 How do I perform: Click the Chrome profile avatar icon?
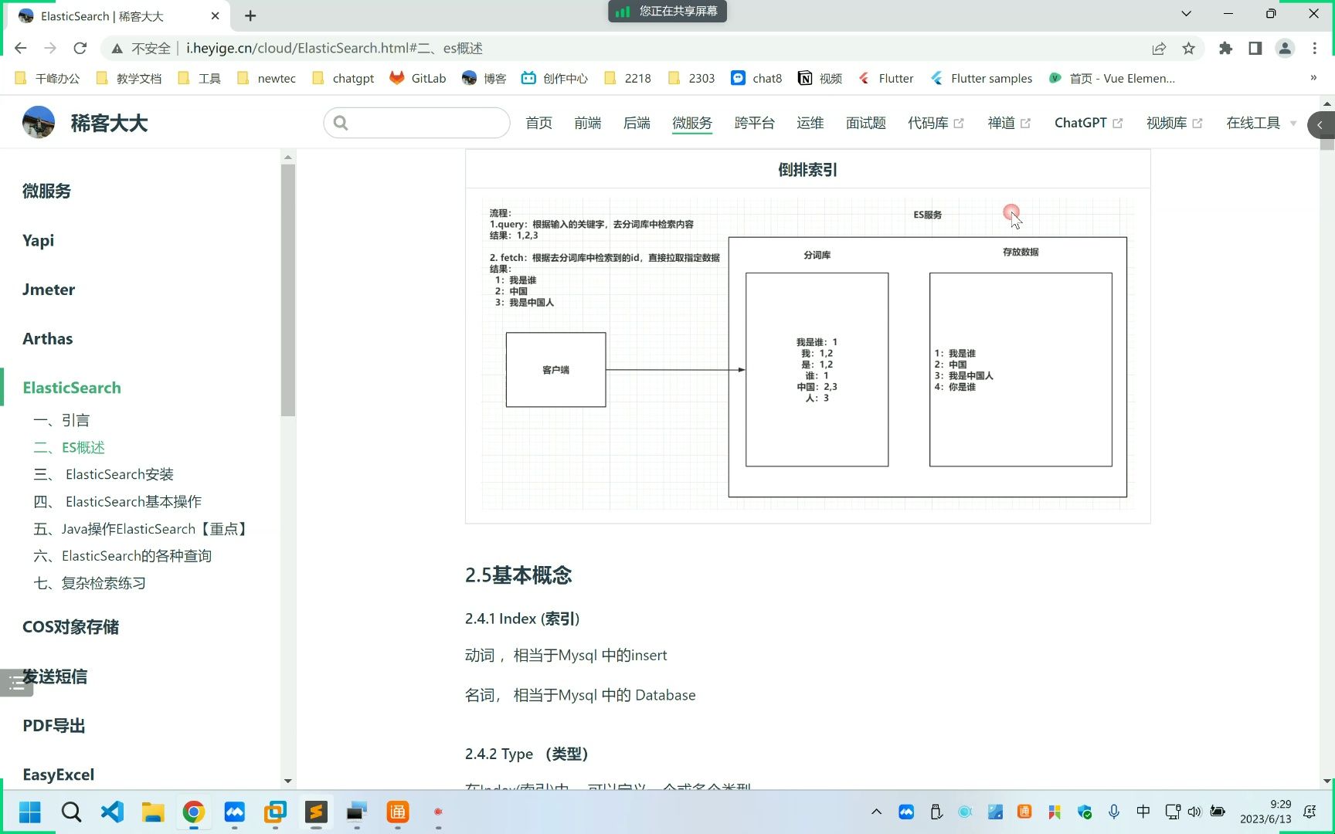(1285, 48)
